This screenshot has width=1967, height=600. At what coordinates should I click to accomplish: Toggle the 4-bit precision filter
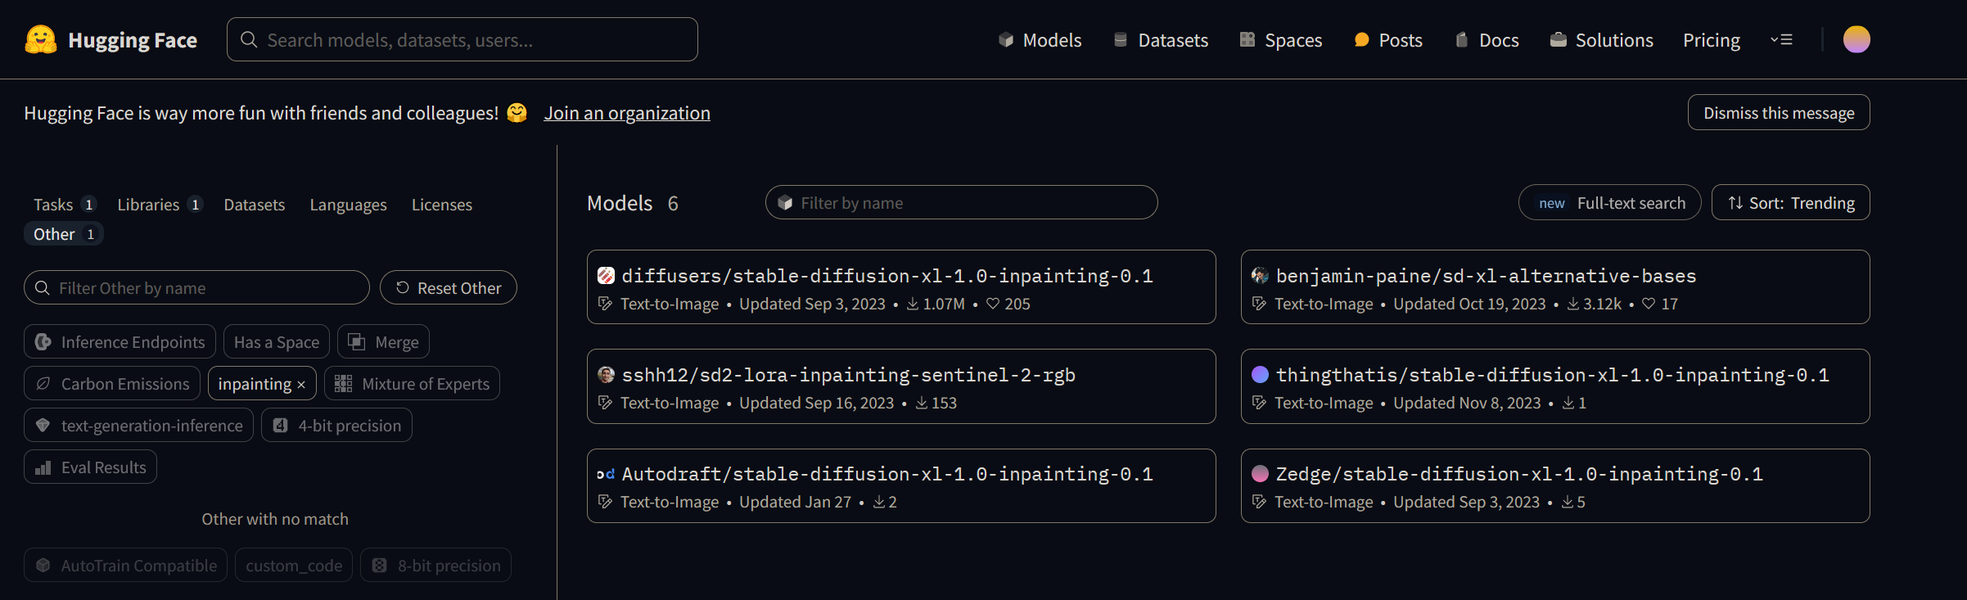(336, 425)
